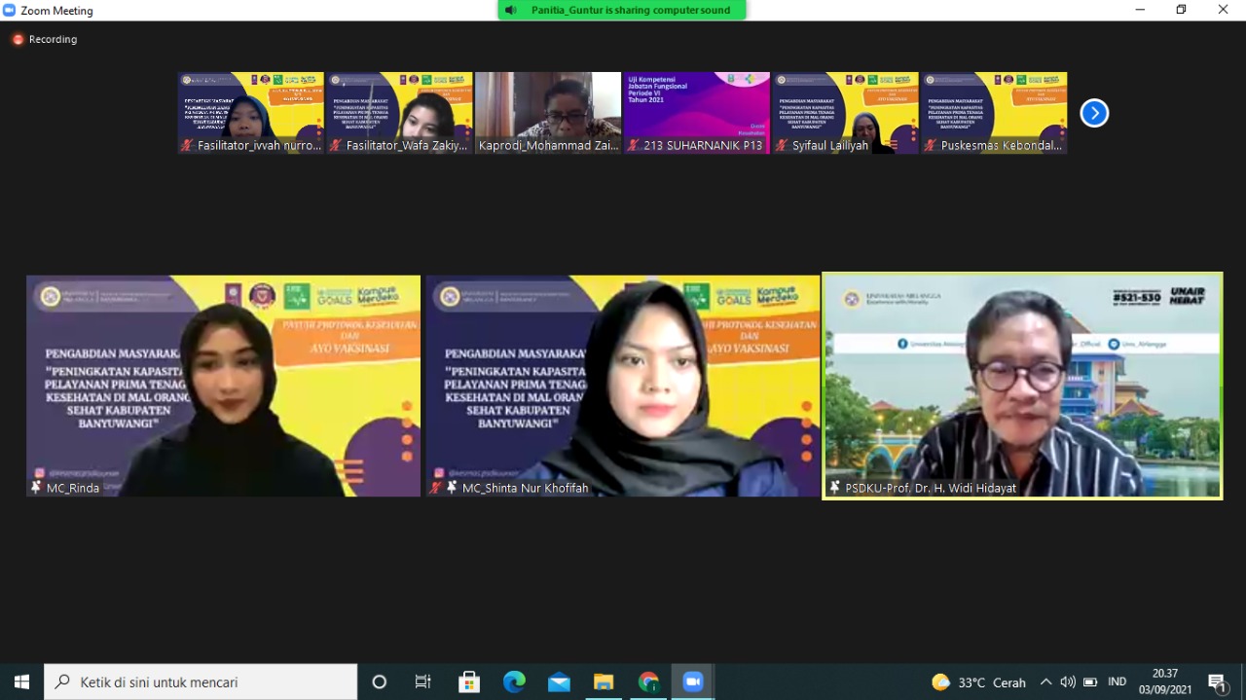Click the sharing computer sound banner
This screenshot has height=700, width=1246.
622,10
